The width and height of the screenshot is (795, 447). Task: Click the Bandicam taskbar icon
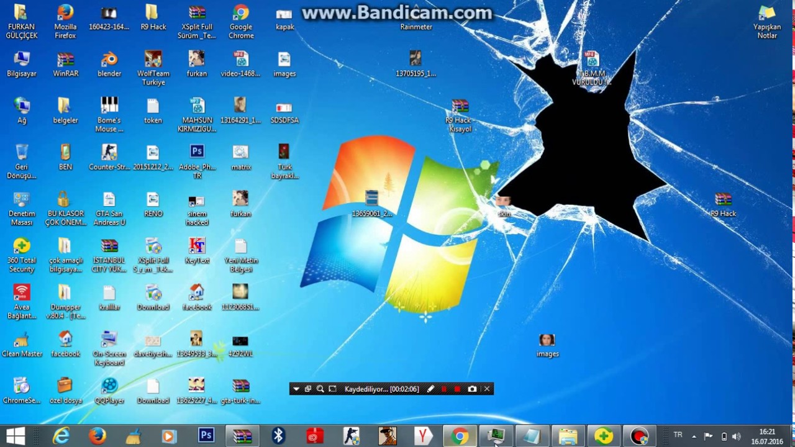[x=639, y=436]
